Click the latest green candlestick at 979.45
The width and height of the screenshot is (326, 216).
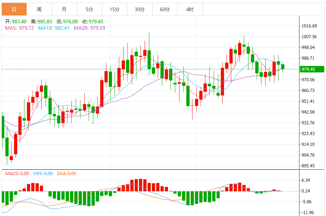coord(283,67)
